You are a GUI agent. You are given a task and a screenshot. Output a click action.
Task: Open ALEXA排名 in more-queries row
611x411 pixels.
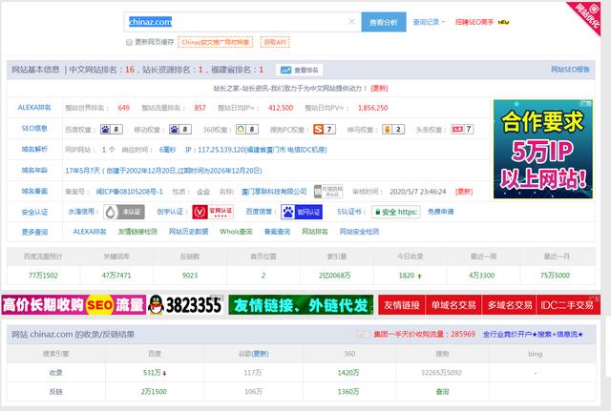90,232
